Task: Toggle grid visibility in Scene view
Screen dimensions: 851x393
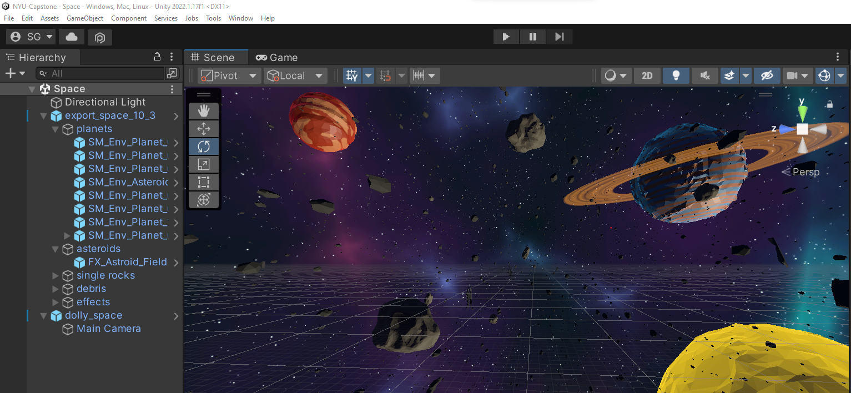Action: 353,75
